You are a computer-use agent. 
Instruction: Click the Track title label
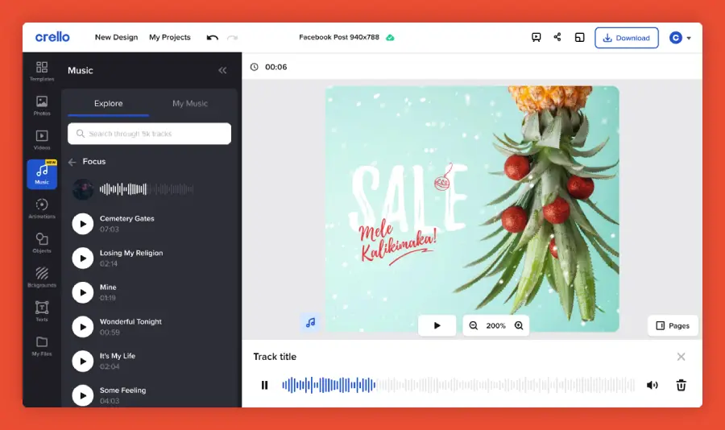[275, 357]
